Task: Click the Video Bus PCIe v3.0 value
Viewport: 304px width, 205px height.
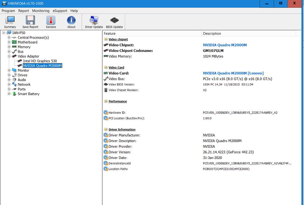Action: pyautogui.click(x=237, y=79)
